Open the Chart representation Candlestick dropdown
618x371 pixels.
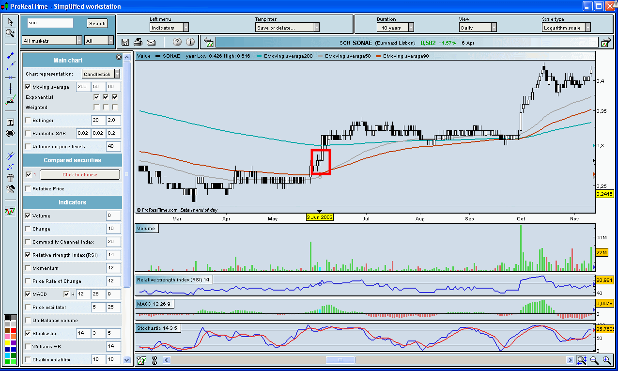click(x=101, y=74)
